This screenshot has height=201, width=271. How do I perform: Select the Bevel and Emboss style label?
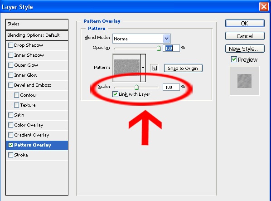(33, 85)
